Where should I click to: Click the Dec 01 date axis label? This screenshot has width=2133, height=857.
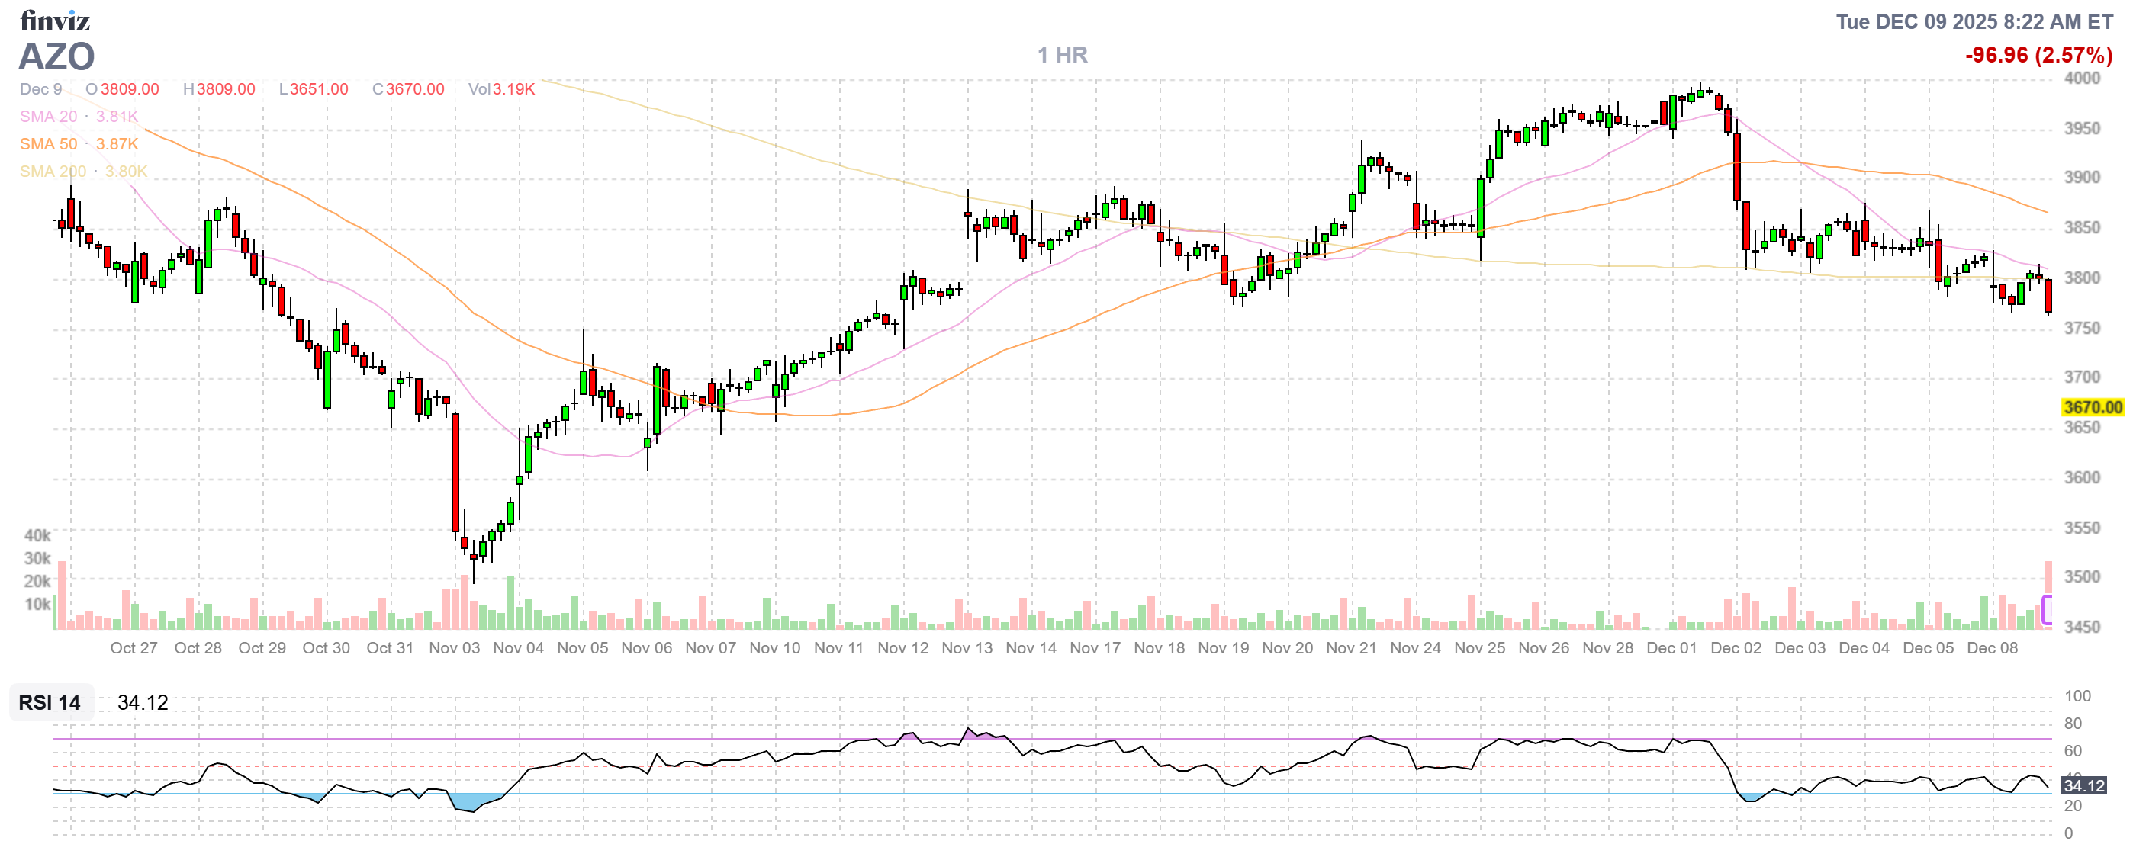[1671, 648]
